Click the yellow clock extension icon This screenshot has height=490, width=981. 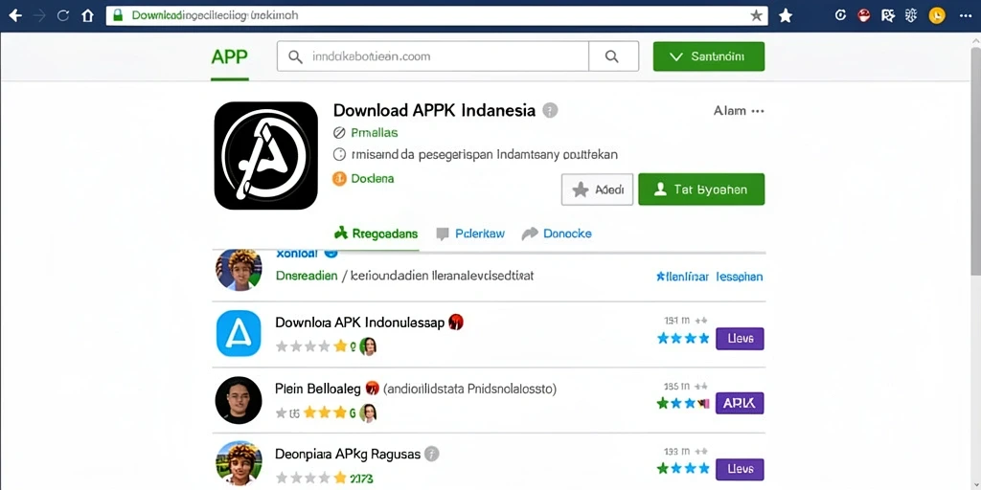pyautogui.click(x=937, y=15)
